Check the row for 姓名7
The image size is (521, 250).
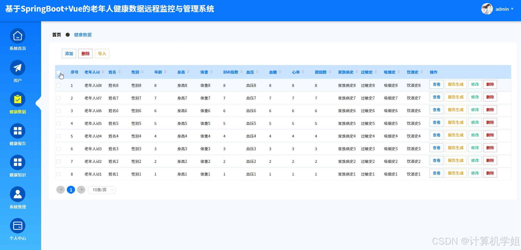point(59,98)
